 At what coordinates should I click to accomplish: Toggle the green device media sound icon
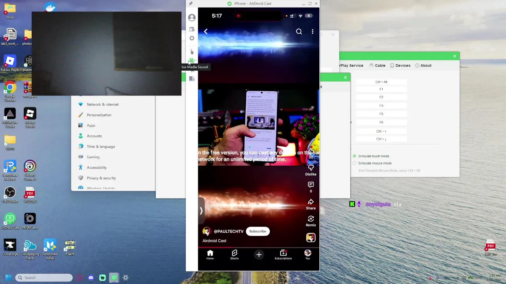coord(192,61)
